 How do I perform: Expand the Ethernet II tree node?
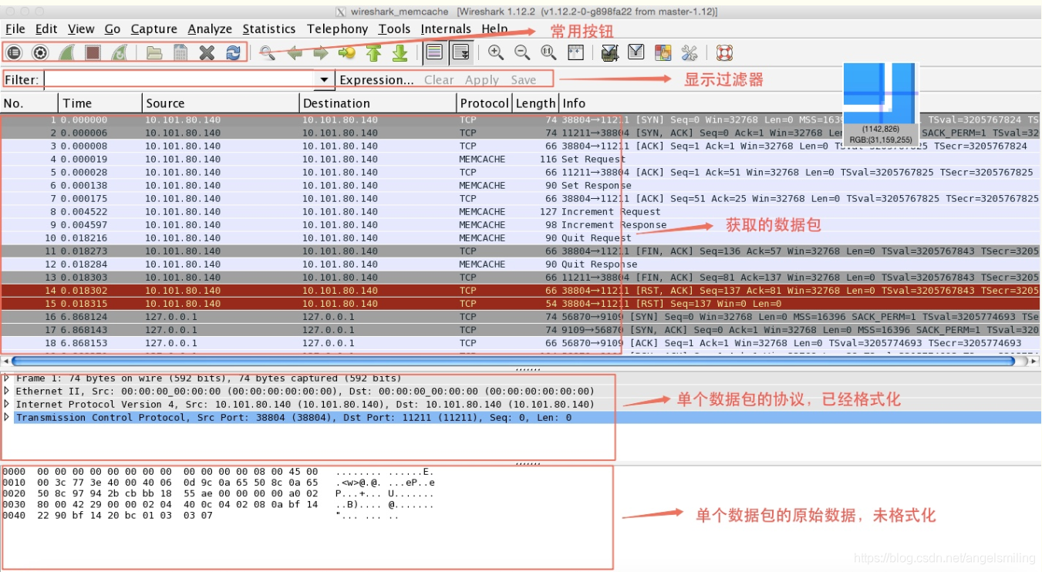click(7, 391)
